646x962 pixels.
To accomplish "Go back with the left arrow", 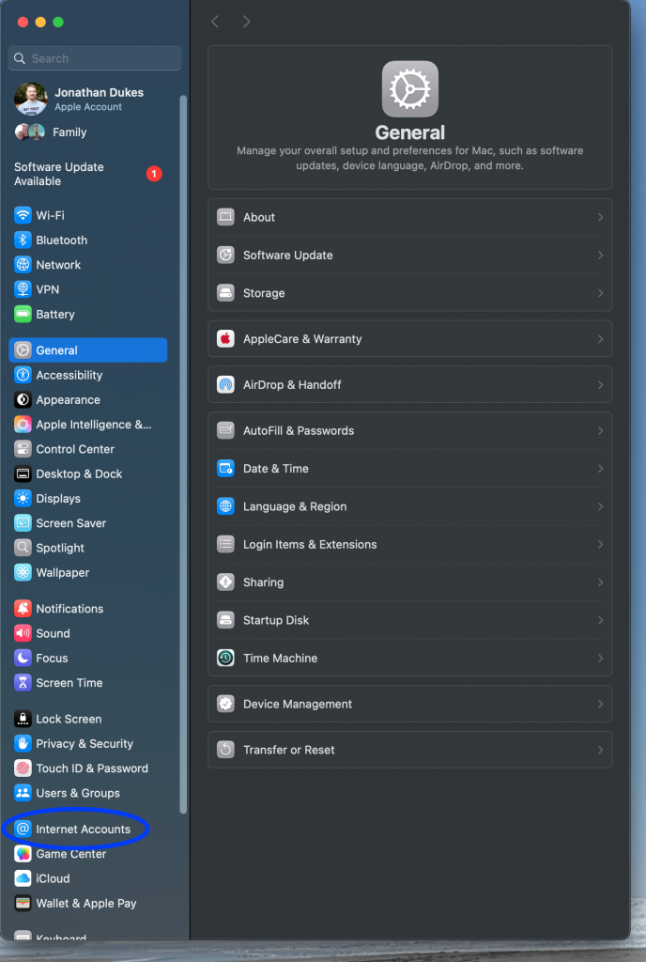I will click(215, 22).
